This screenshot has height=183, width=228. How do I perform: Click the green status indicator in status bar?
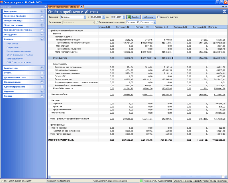[x=141, y=181]
